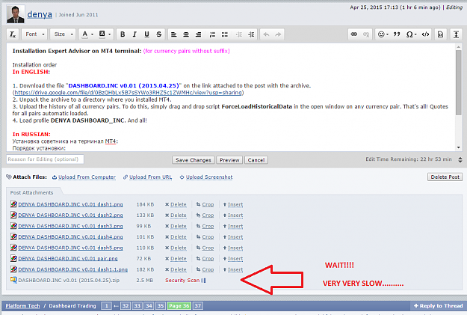Click the dash2.png file type icon
The image size is (467, 315).
click(x=13, y=215)
